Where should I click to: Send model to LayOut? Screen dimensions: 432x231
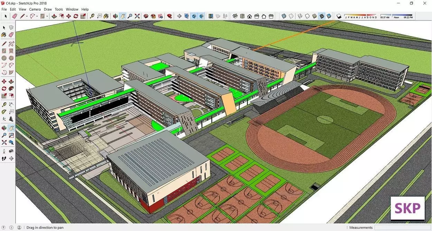coord(160,16)
